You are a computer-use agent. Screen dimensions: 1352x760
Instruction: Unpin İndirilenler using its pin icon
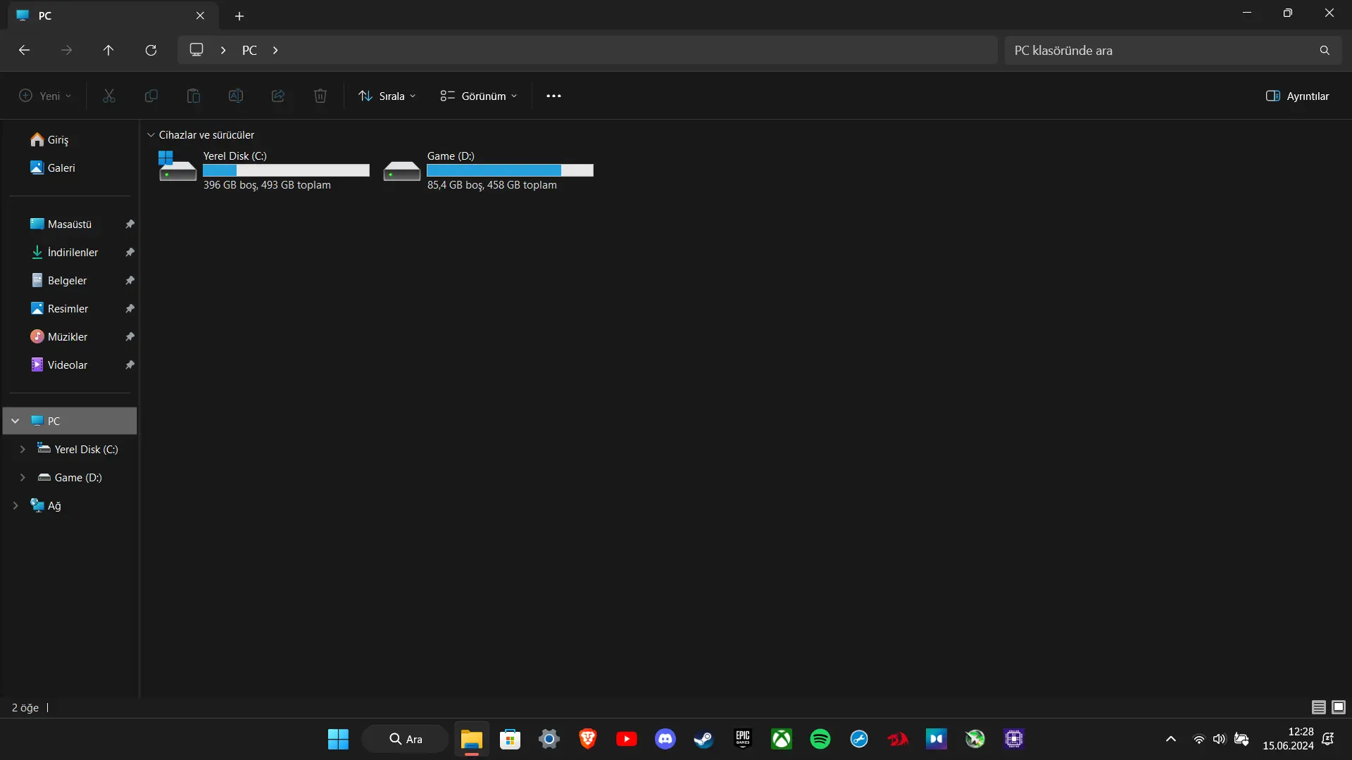pos(130,252)
